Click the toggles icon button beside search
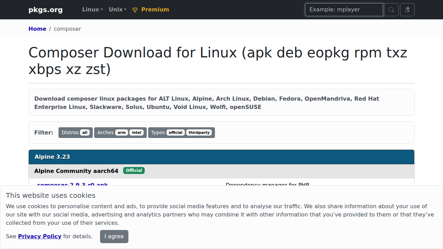The width and height of the screenshot is (443, 249). (407, 10)
